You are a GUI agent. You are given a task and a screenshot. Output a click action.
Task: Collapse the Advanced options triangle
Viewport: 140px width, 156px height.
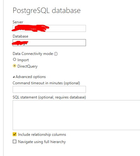[14, 77]
